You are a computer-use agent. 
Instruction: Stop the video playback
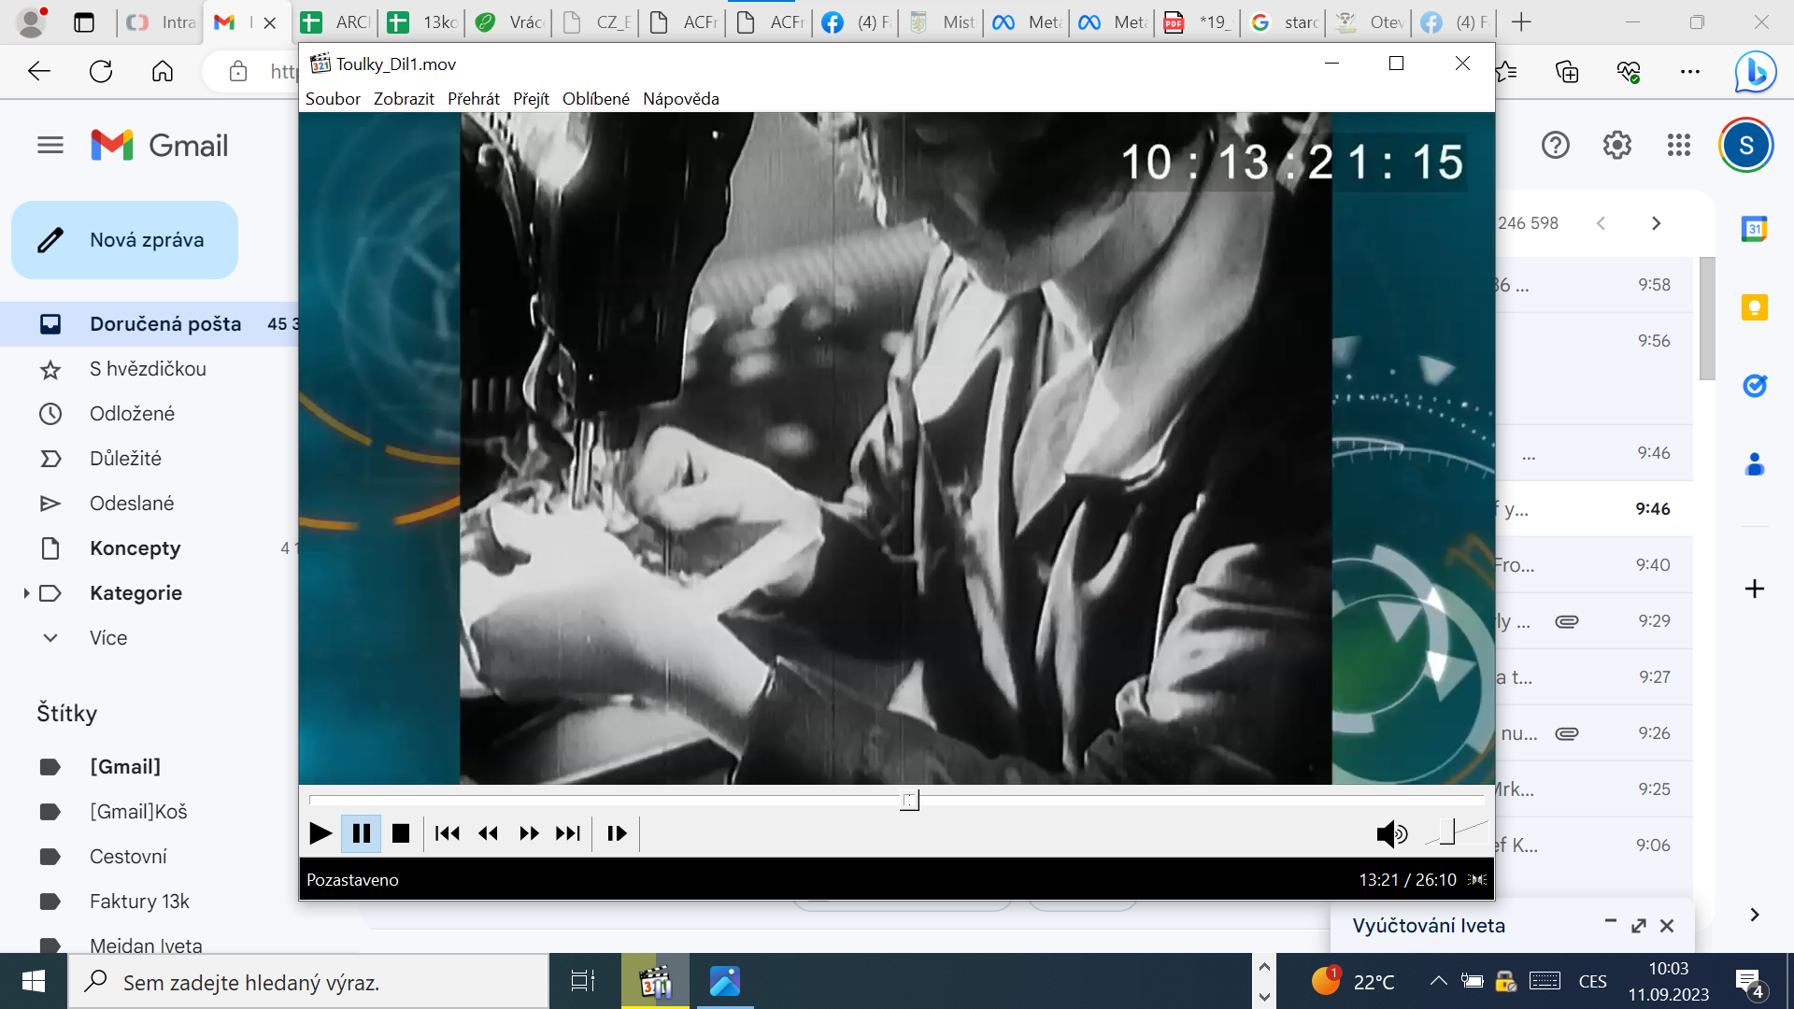(401, 833)
